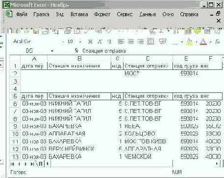This screenshot has width=224, height=178.
Task: Open the font size 10 dropdown
Action: [x=80, y=42]
